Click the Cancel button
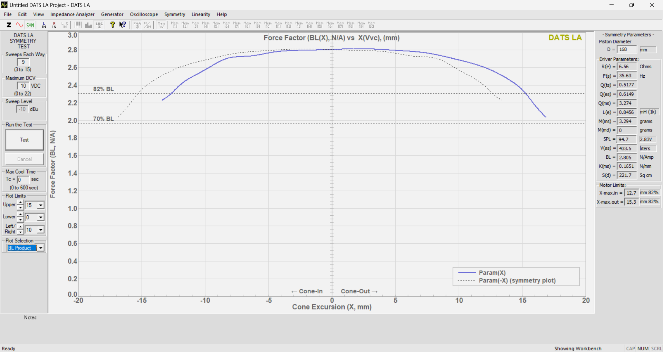Image resolution: width=663 pixels, height=352 pixels. (25, 159)
